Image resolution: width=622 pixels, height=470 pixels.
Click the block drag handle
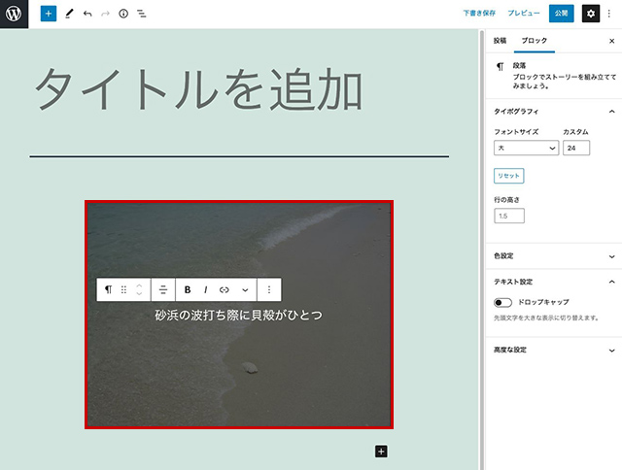(x=123, y=289)
